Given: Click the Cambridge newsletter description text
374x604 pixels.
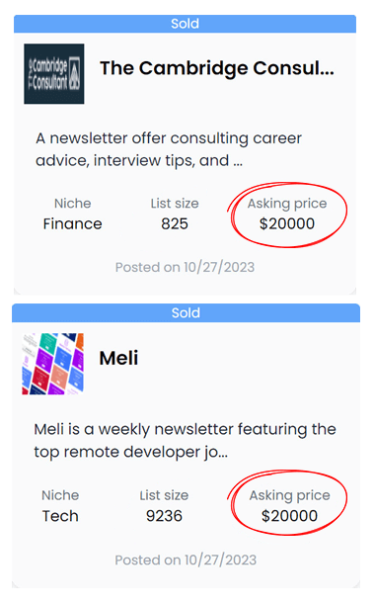Looking at the screenshot, I should 169,149.
